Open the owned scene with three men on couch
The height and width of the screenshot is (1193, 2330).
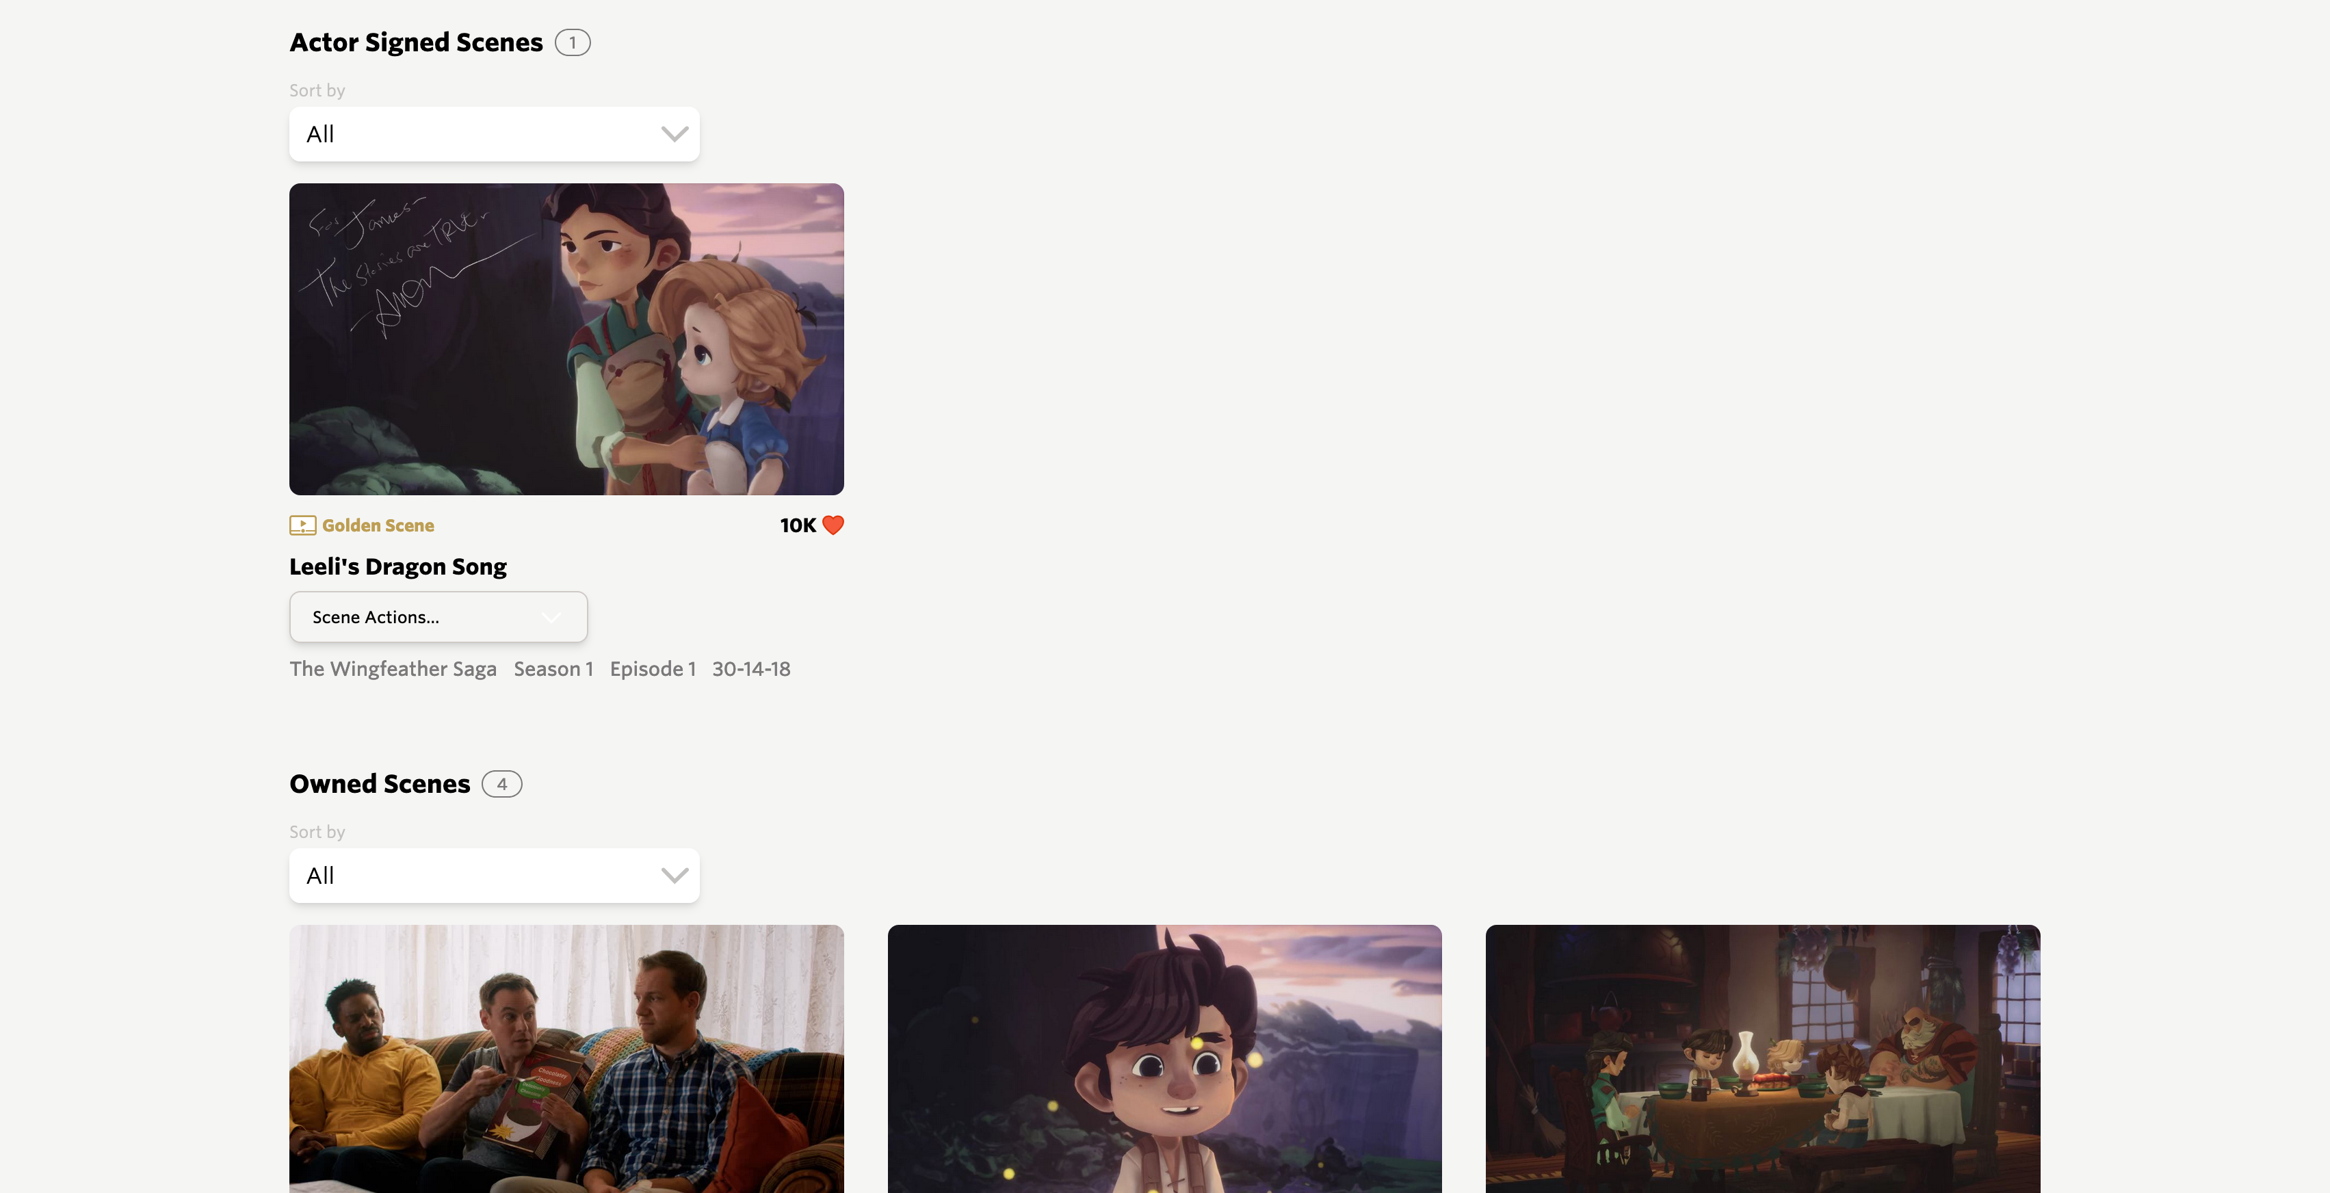[566, 1058]
